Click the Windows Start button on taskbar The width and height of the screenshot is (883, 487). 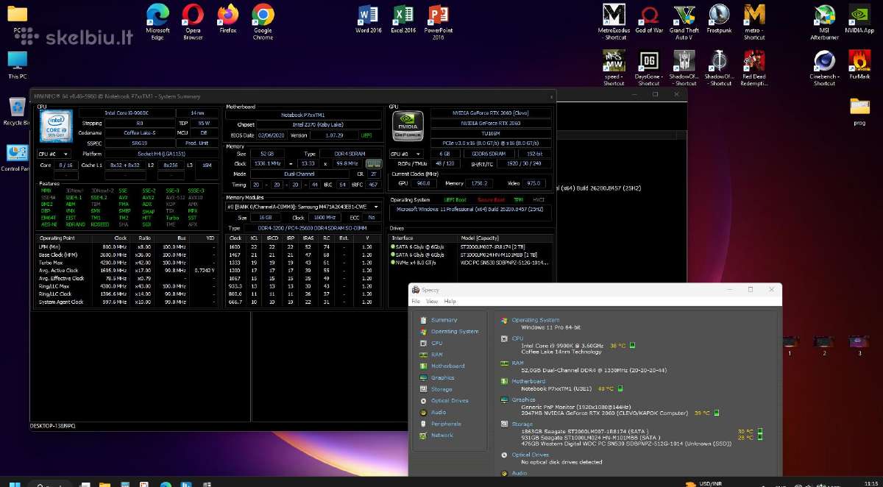(x=13, y=483)
